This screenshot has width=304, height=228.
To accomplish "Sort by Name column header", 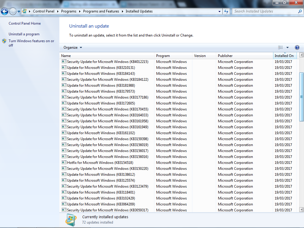I will click(x=107, y=56).
